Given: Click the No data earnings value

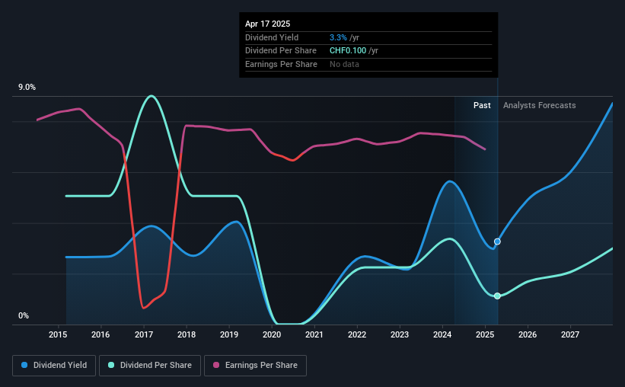Looking at the screenshot, I should pyautogui.click(x=344, y=64).
